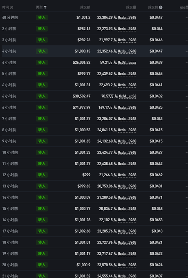Click the 成交价 column header label
This screenshot has width=188, height=278.
153,7
